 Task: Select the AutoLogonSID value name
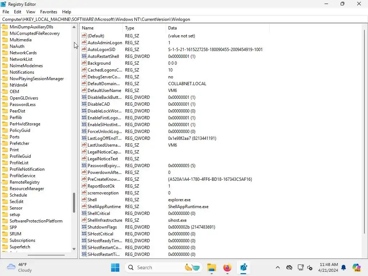coord(101,50)
